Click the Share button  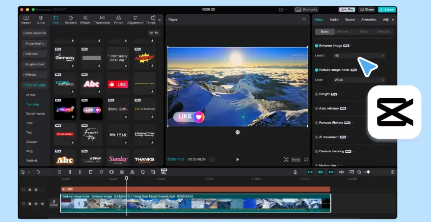click(367, 10)
